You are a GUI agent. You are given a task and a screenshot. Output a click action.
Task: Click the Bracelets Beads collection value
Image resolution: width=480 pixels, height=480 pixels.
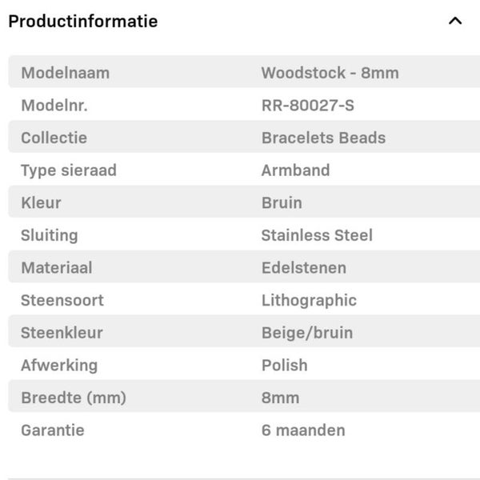[x=323, y=138]
